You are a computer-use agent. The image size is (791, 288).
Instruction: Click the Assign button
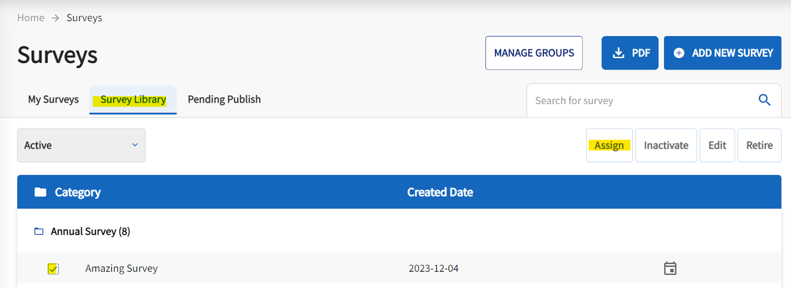coord(609,145)
